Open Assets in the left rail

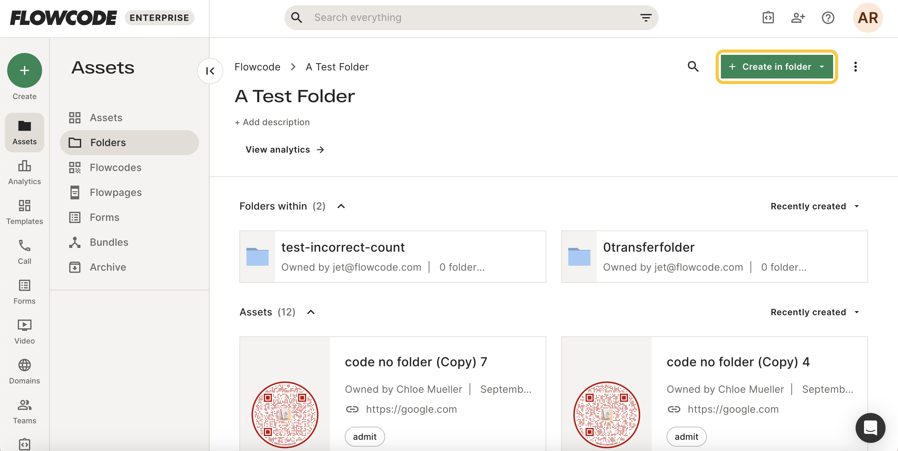(24, 132)
